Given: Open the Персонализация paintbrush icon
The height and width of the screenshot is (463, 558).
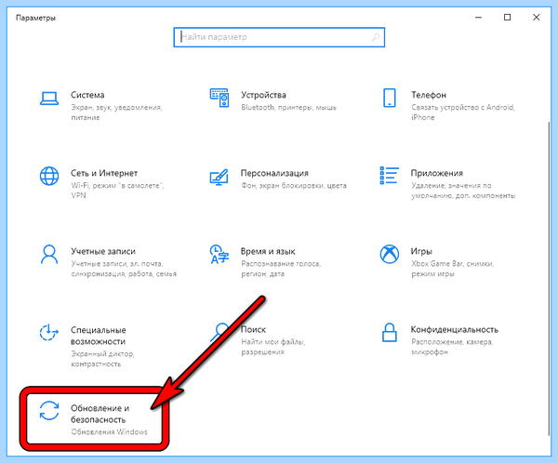Looking at the screenshot, I should click(x=219, y=177).
